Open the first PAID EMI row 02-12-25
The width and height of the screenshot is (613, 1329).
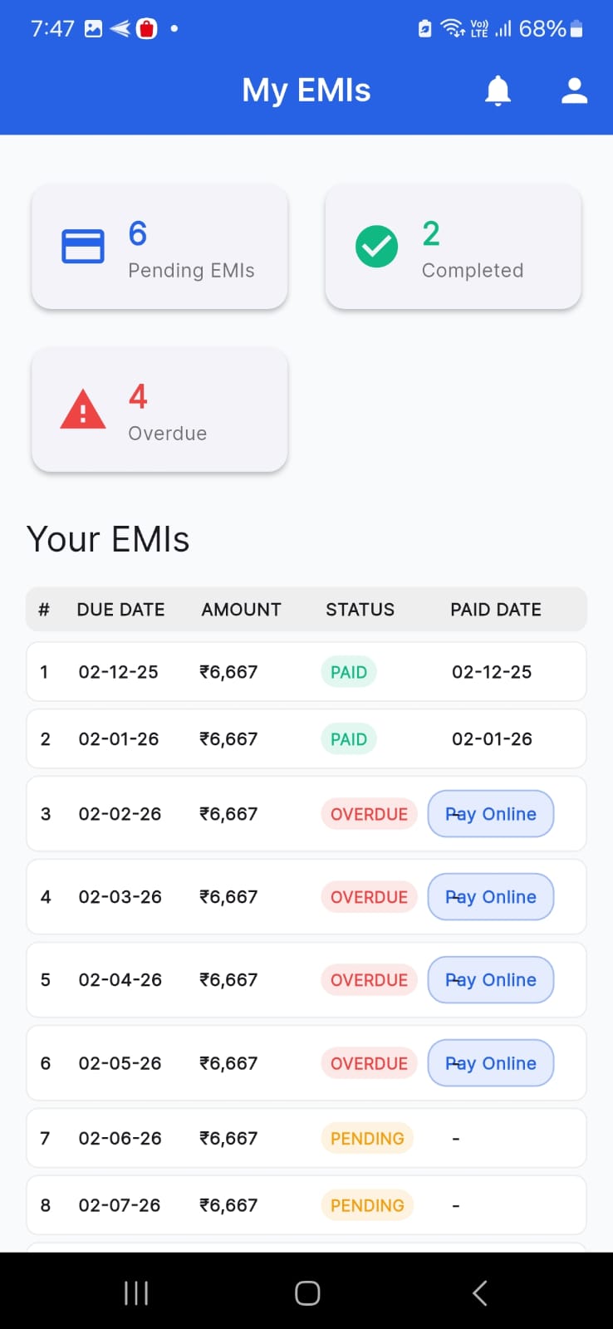(x=306, y=672)
